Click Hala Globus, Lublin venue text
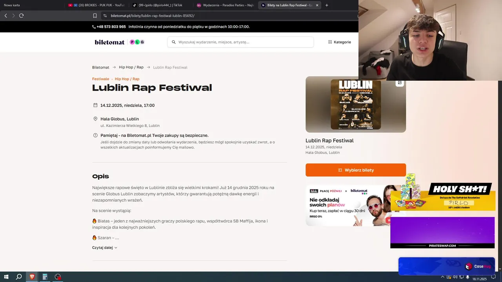502x282 pixels. [x=120, y=119]
